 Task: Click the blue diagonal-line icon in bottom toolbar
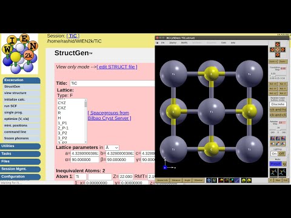coord(237,180)
